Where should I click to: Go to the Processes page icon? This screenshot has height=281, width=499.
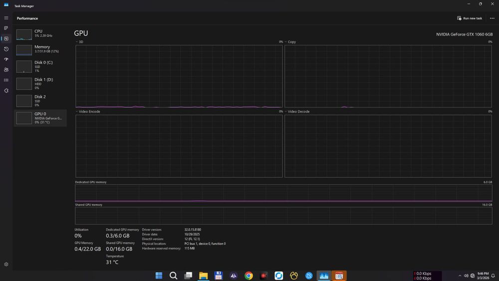coord(6,28)
